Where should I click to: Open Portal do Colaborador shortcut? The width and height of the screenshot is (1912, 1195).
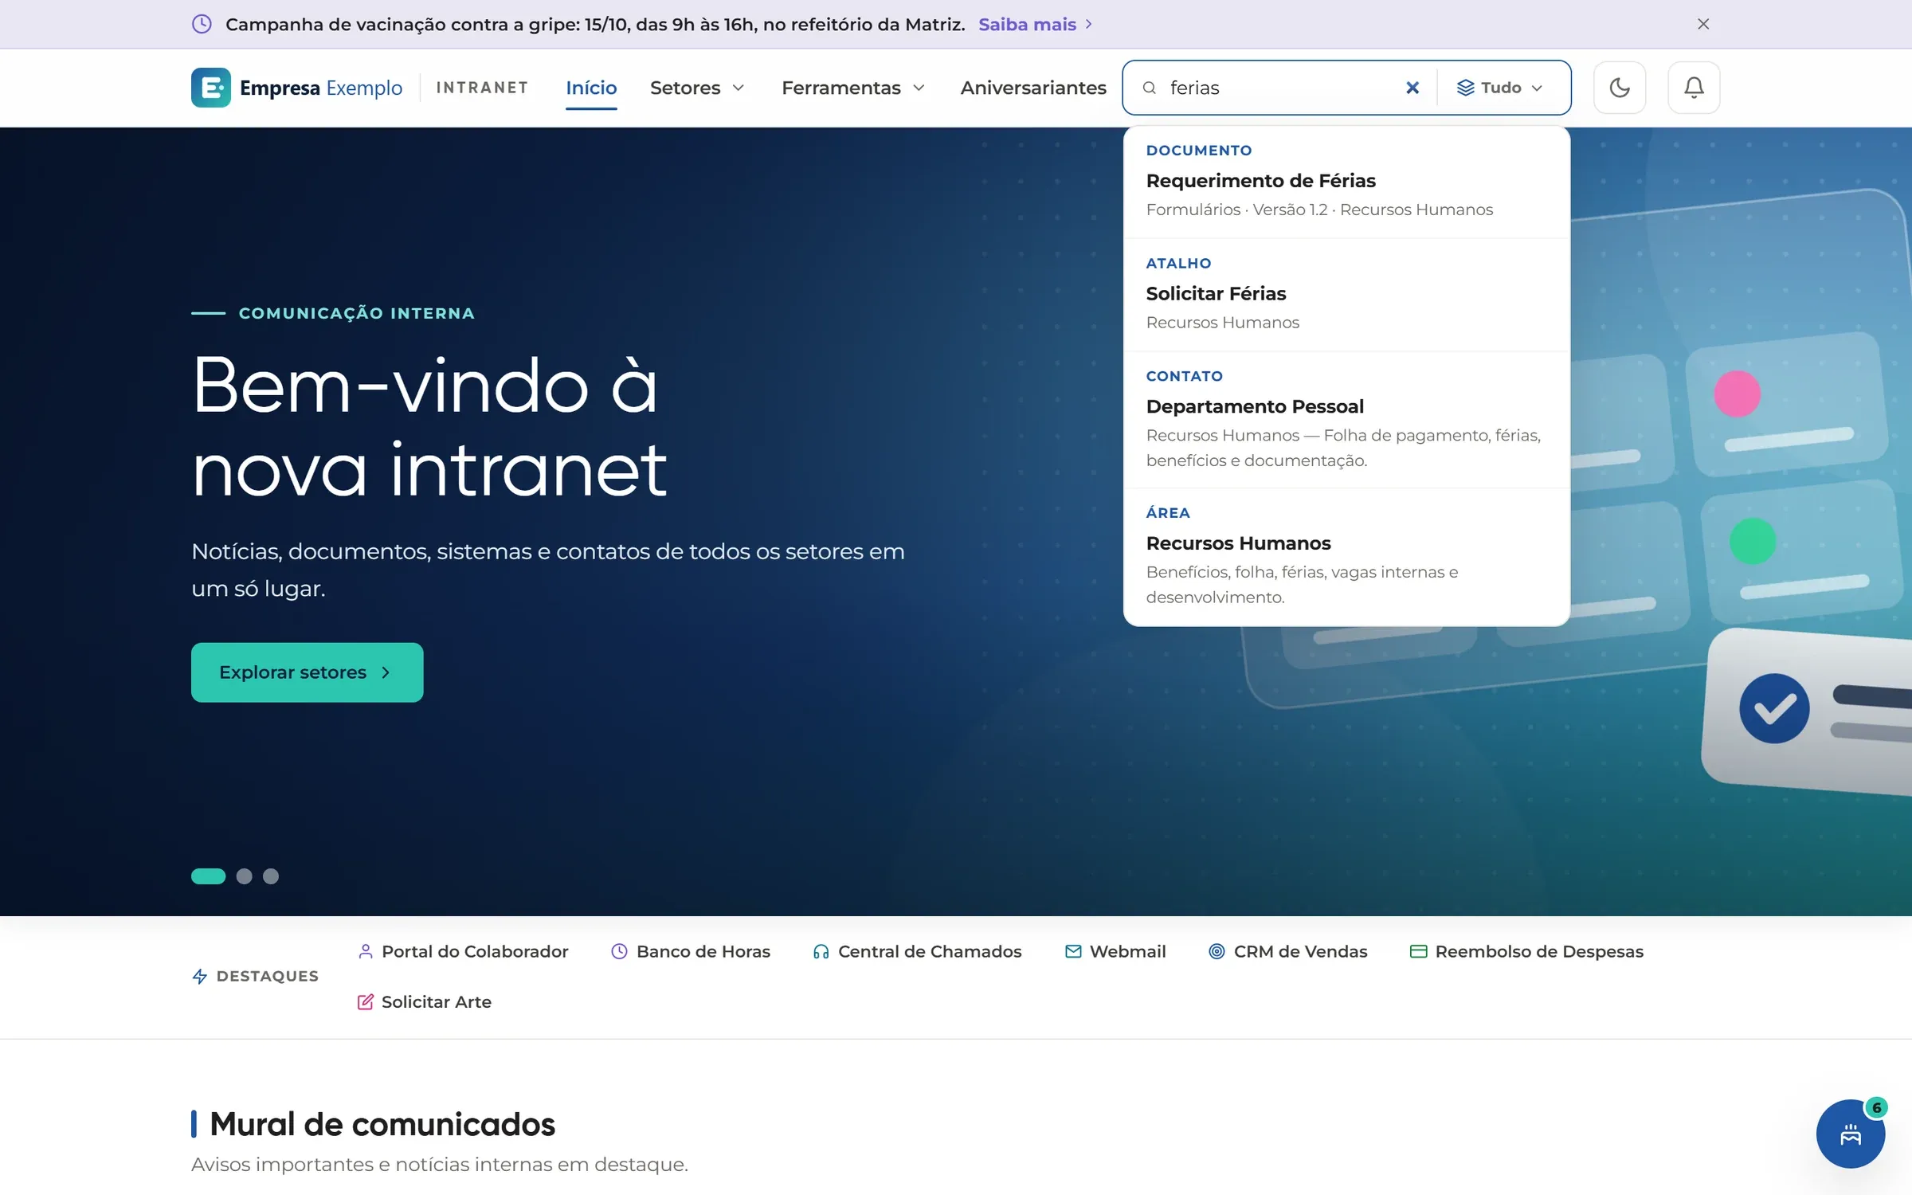coord(463,951)
